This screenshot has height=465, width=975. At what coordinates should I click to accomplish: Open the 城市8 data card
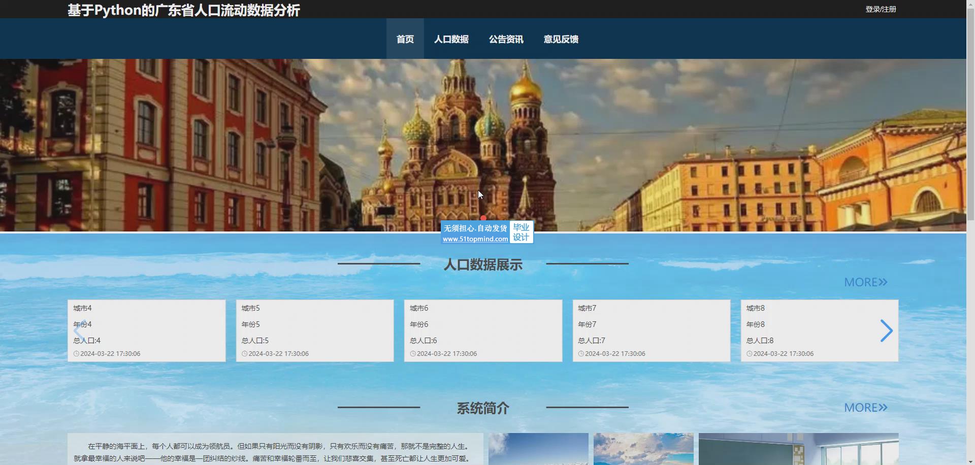[820, 330]
